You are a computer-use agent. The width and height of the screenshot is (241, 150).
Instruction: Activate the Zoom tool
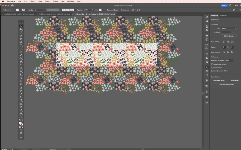tap(21, 117)
